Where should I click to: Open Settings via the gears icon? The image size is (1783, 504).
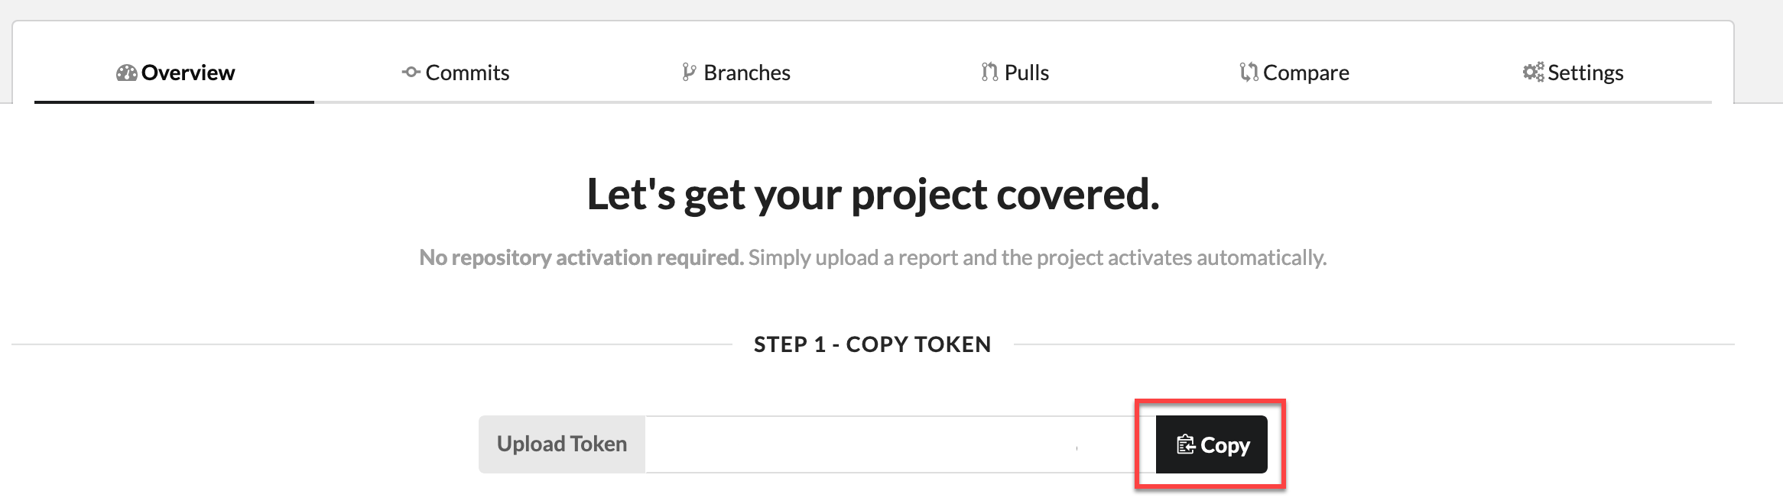pyautogui.click(x=1531, y=72)
